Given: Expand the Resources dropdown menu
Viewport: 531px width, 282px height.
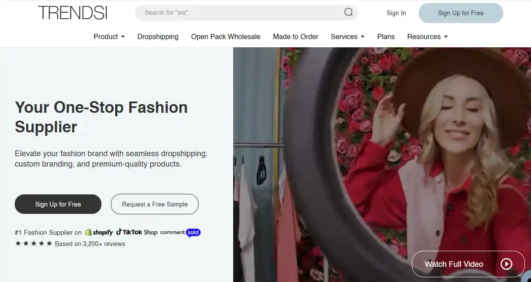Looking at the screenshot, I should (x=427, y=36).
